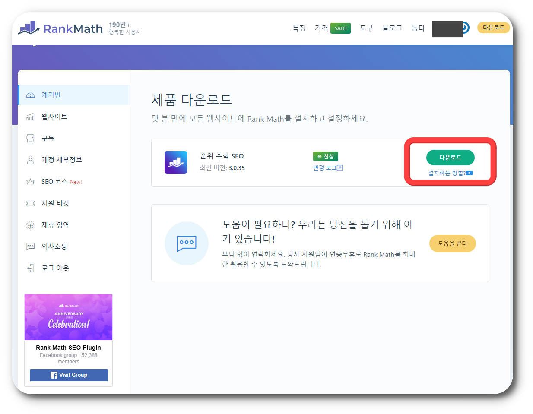Click the Rank Math SEO plugin logo icon
Screen dimensions: 533x414
176,162
